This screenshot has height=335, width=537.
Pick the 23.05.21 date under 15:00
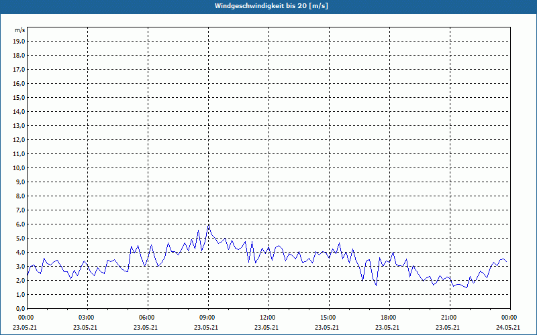click(x=327, y=327)
